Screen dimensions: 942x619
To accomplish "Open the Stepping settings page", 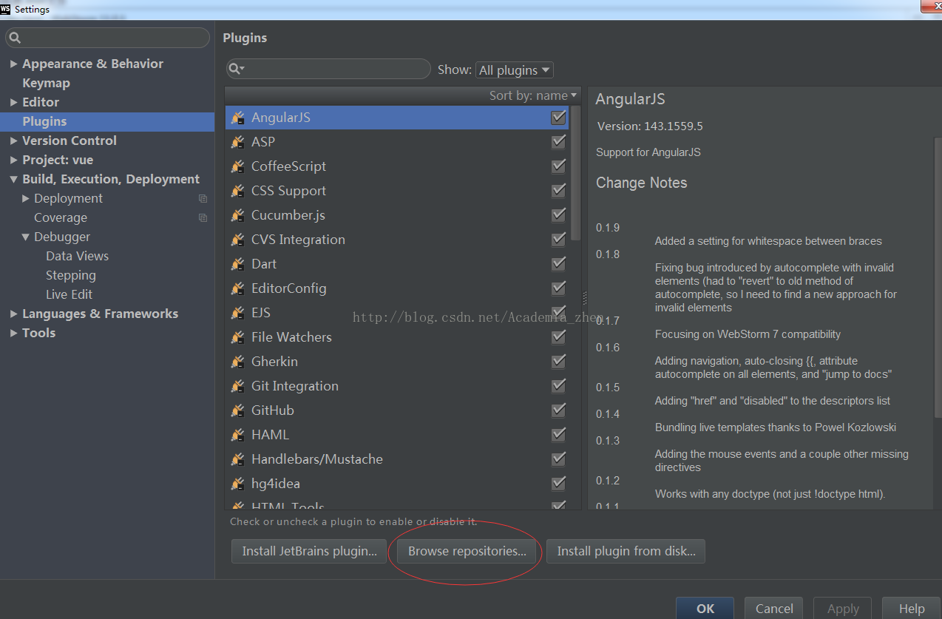I will pyautogui.click(x=71, y=275).
